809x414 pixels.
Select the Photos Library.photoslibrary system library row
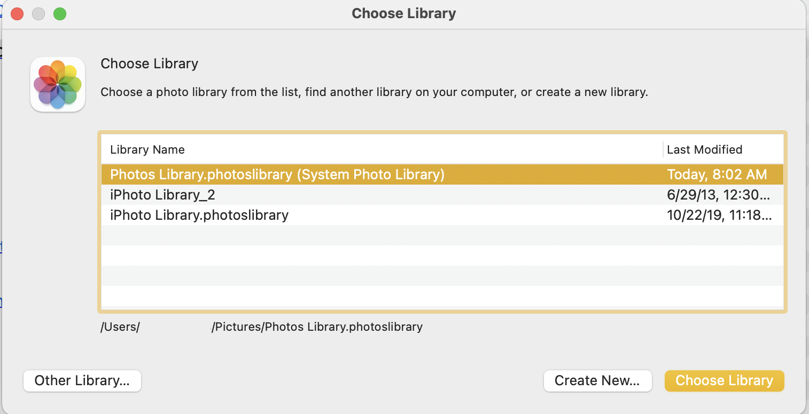[x=277, y=174]
